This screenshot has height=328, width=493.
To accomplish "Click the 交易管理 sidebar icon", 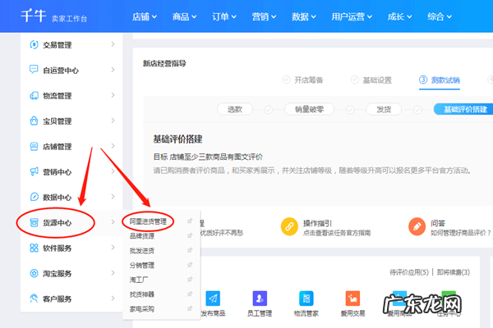I will [34, 44].
